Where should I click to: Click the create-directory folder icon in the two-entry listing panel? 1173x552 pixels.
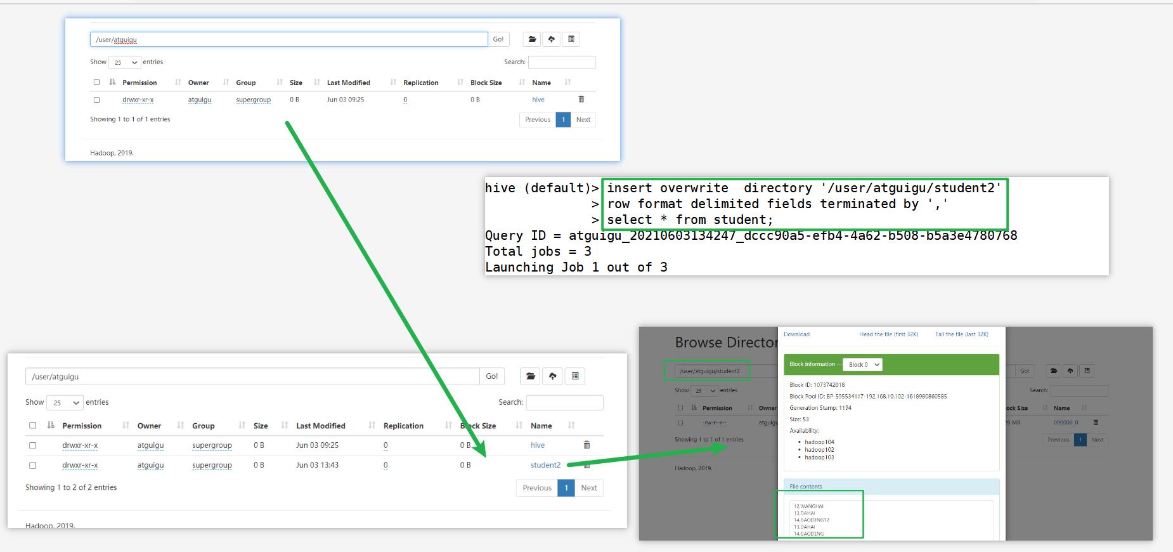pos(531,376)
